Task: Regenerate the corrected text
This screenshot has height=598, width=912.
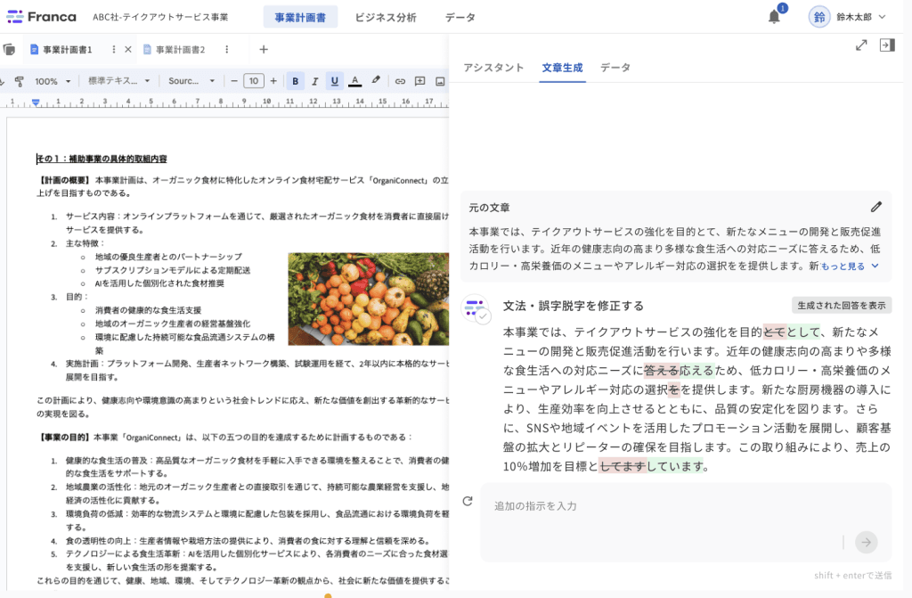Action: click(x=466, y=501)
